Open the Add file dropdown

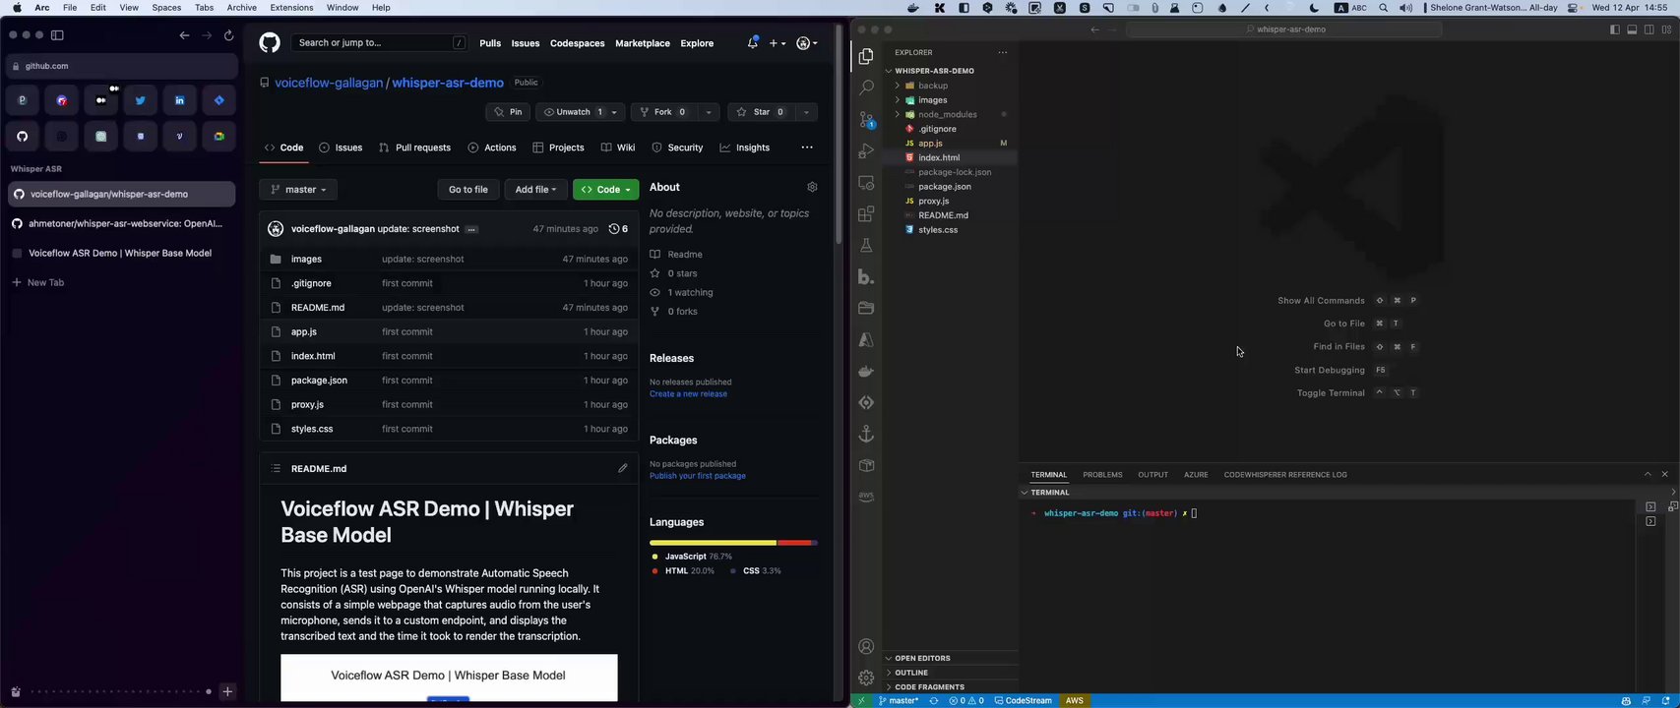tap(536, 190)
